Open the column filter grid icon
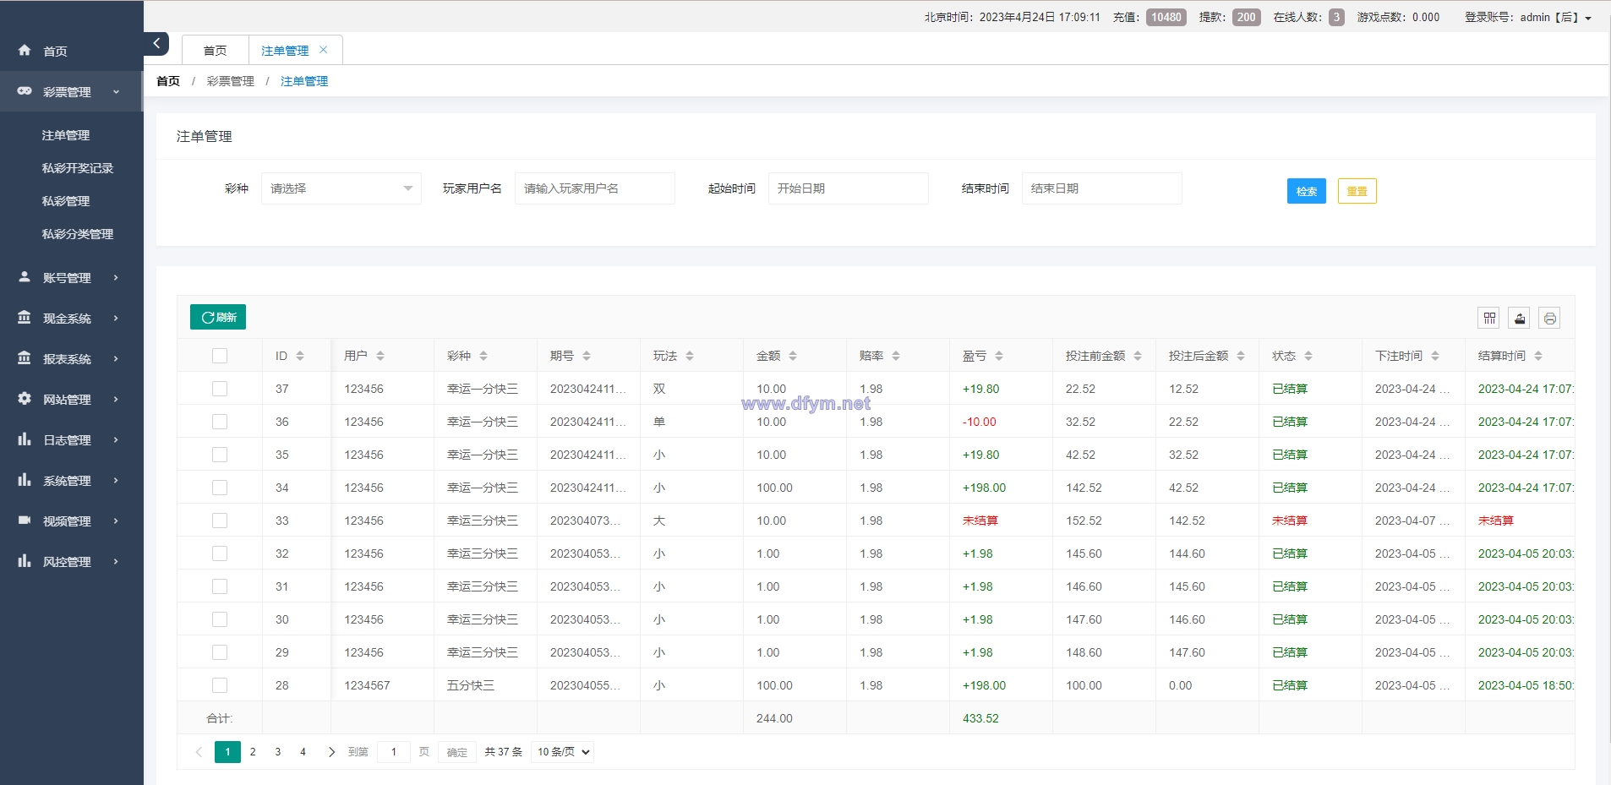This screenshot has width=1611, height=785. coord(1489,318)
